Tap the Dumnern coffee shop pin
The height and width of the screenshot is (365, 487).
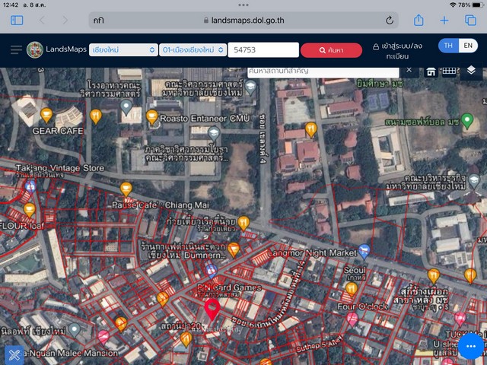click(234, 250)
